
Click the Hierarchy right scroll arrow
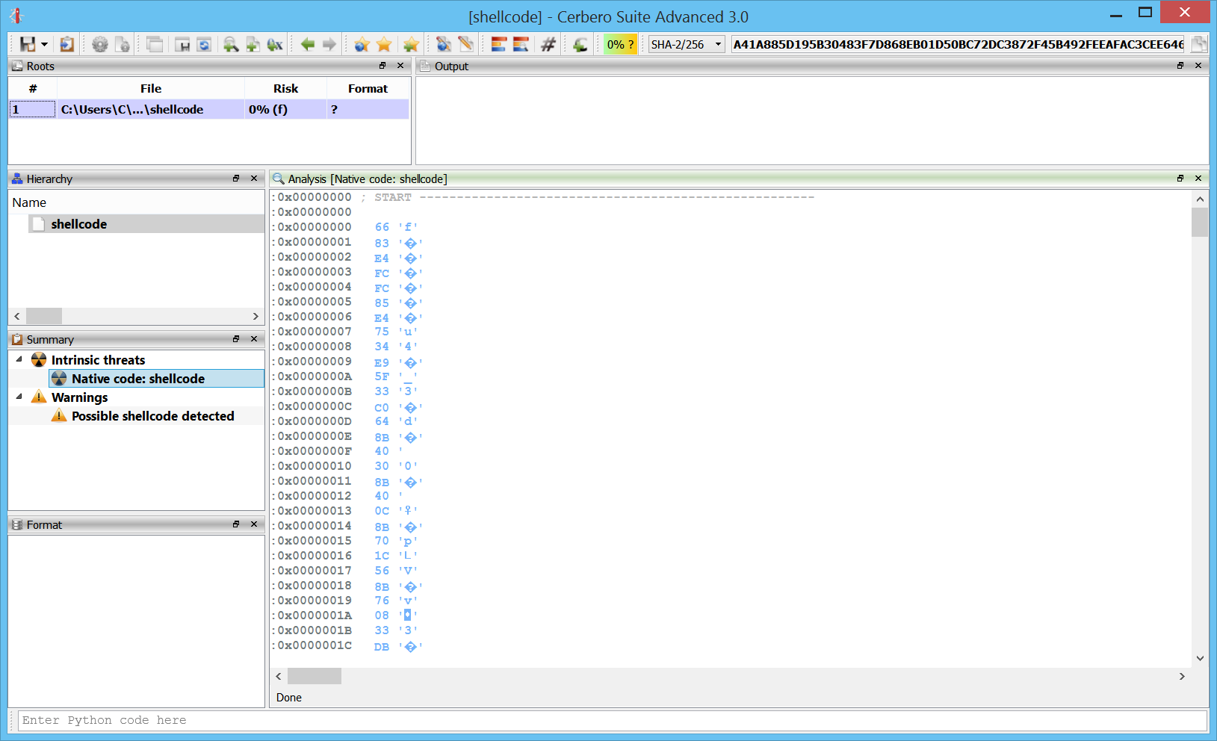256,317
